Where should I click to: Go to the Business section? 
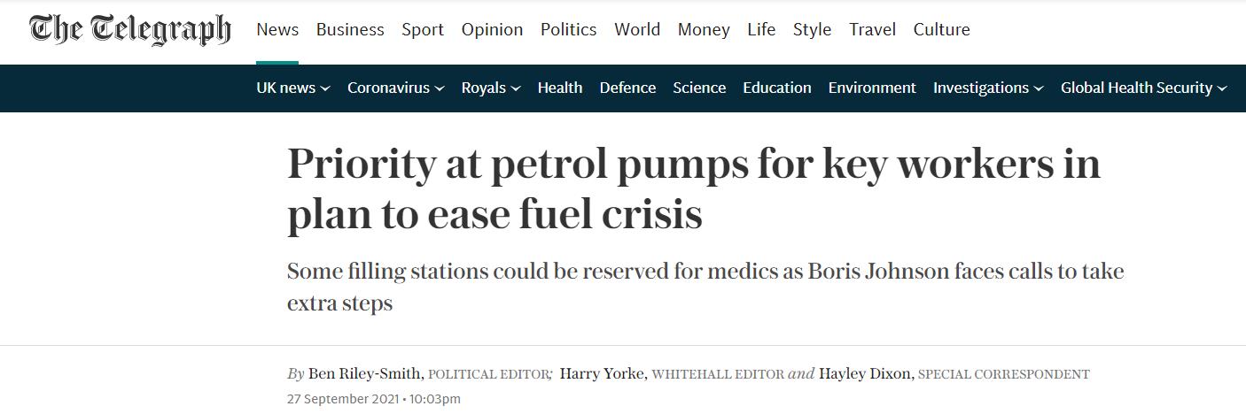350,29
